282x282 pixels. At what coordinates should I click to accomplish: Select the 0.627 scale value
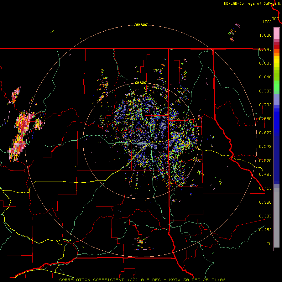pyautogui.click(x=265, y=133)
